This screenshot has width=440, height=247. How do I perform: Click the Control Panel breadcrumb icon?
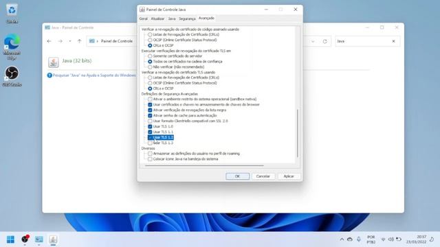tap(91, 41)
